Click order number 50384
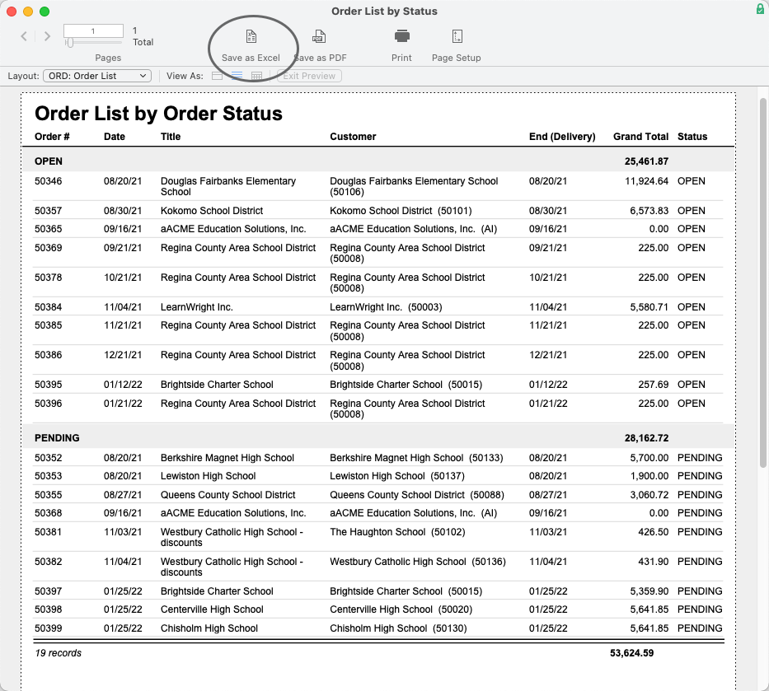This screenshot has width=769, height=691. point(48,307)
